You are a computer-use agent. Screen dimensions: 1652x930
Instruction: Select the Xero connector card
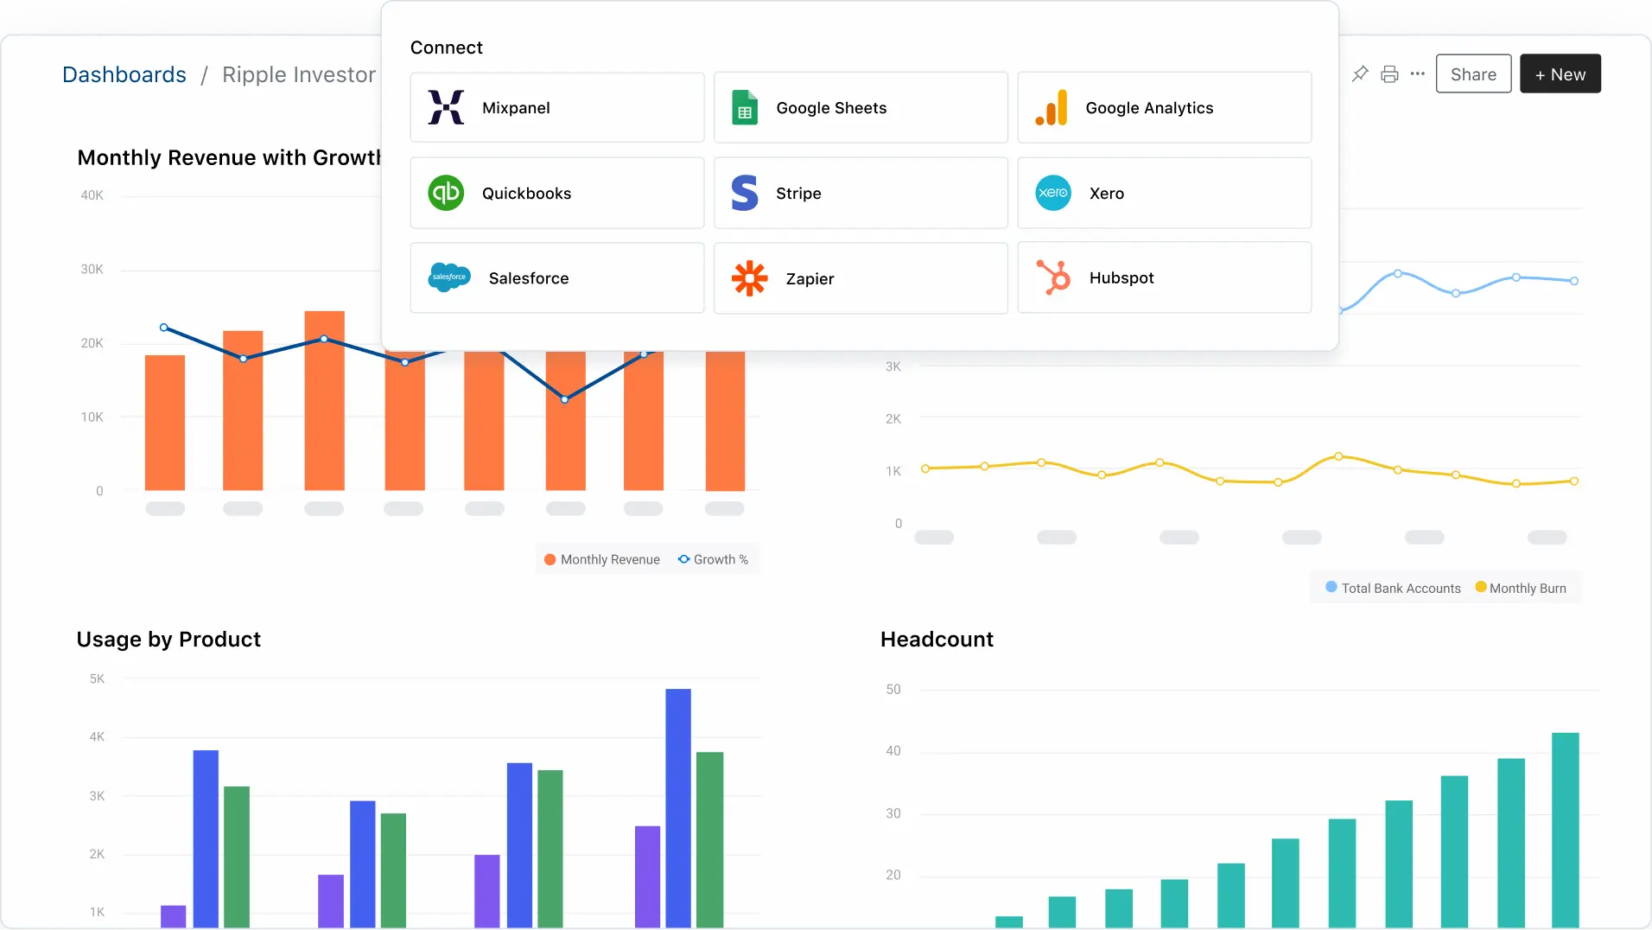(x=1165, y=193)
